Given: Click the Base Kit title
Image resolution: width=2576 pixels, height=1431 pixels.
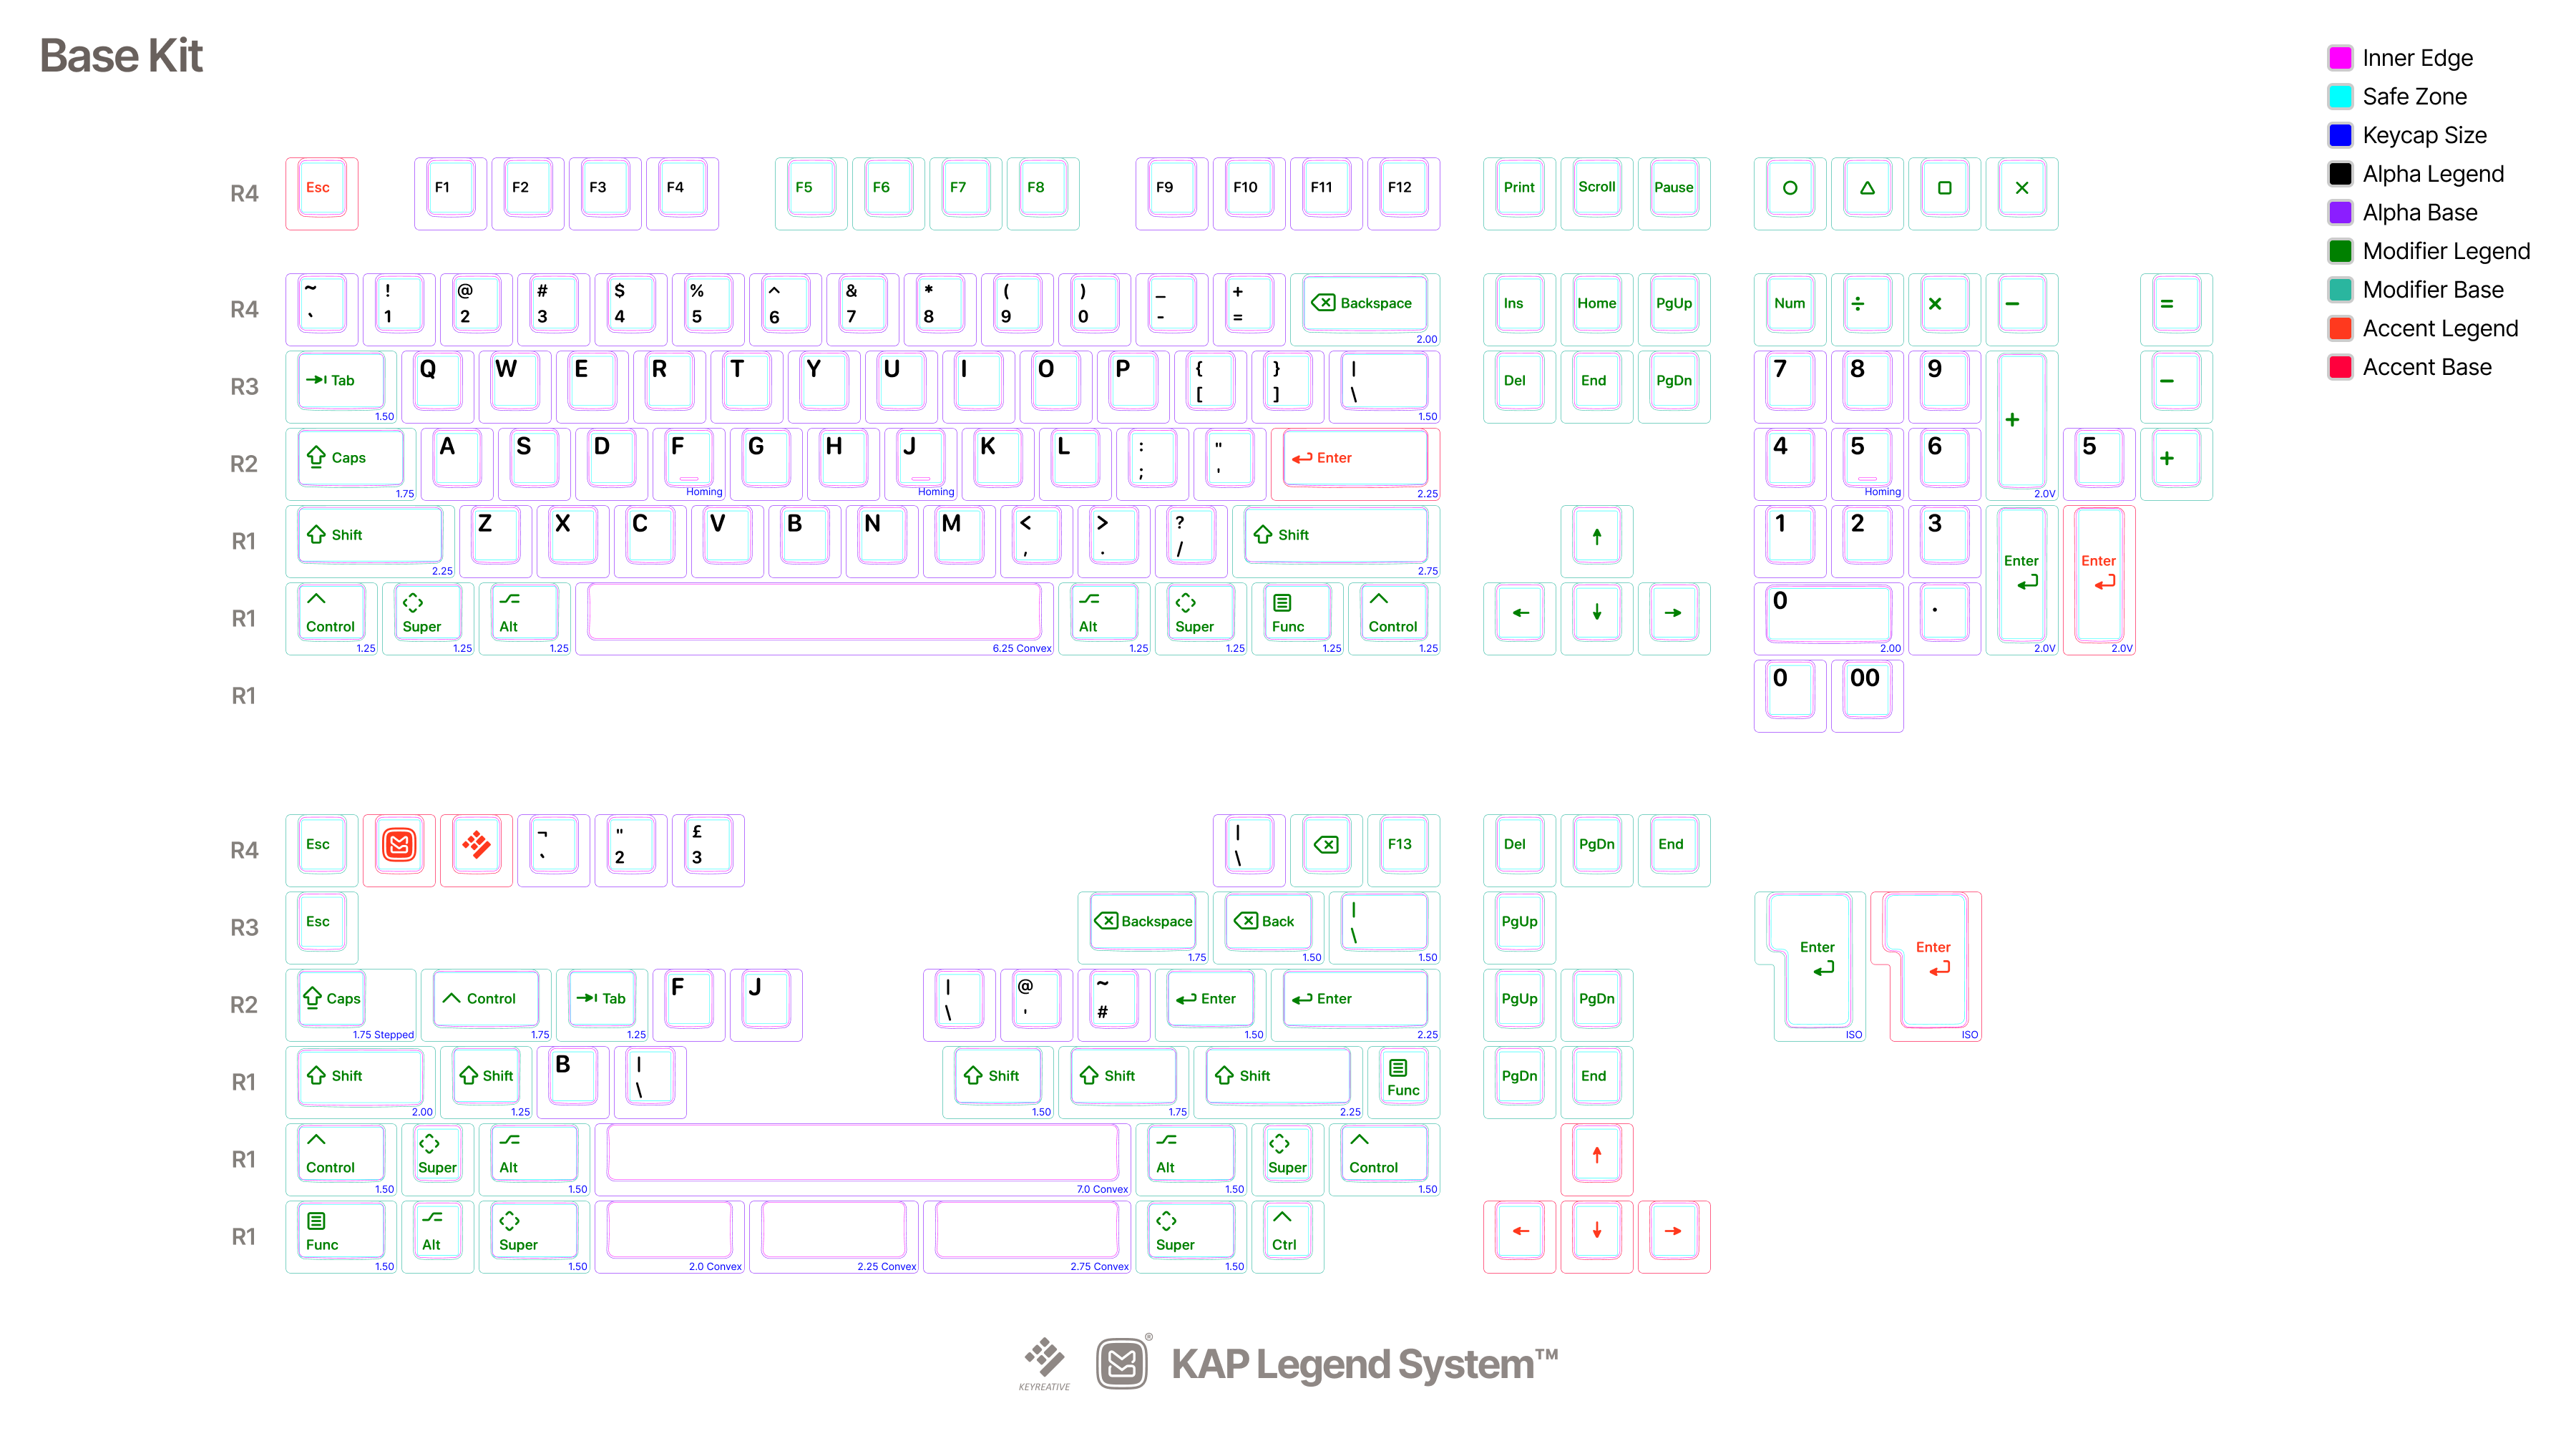Looking at the screenshot, I should point(121,56).
